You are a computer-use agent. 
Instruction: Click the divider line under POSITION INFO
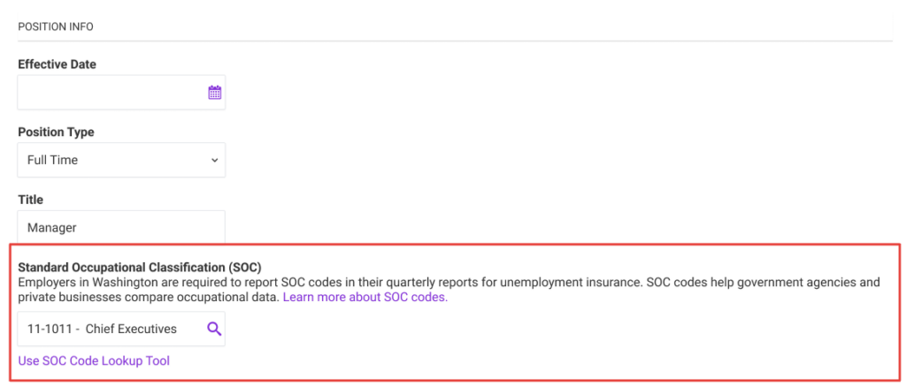coord(455,41)
